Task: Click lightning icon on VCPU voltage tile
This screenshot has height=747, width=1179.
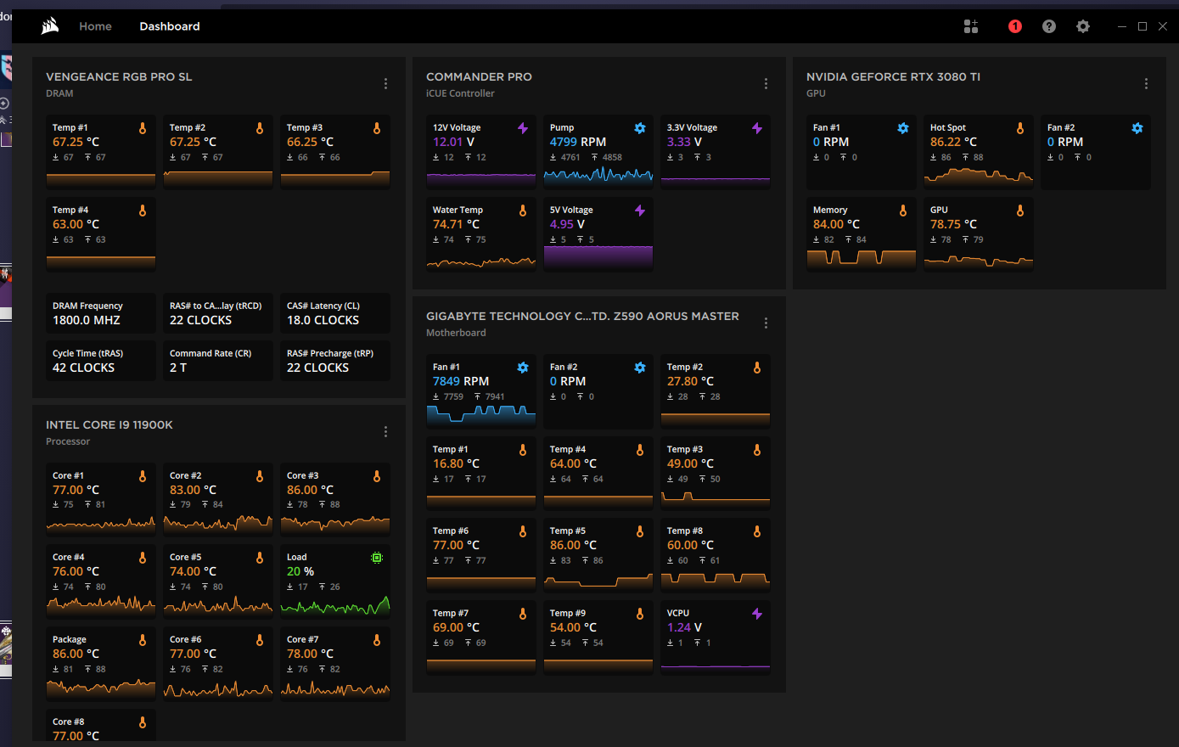Action: (756, 613)
